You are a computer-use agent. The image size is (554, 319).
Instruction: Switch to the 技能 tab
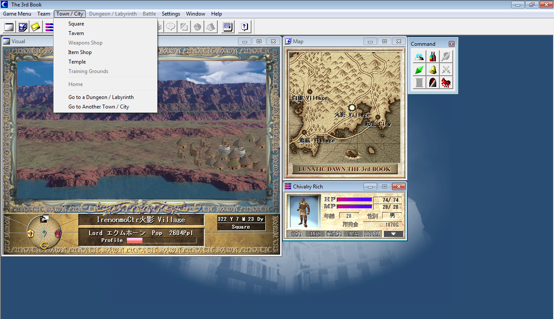(x=315, y=234)
